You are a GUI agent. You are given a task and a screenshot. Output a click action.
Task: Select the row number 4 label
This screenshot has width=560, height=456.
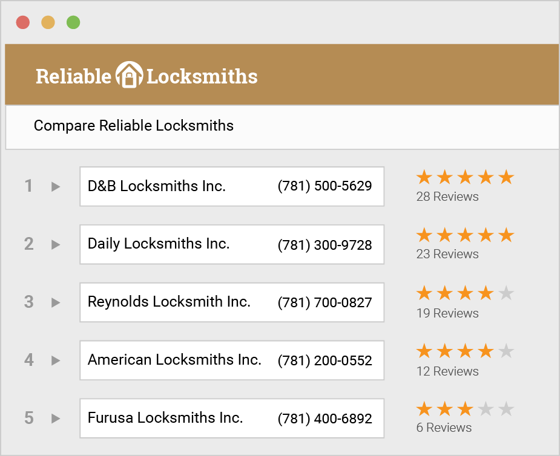28,360
